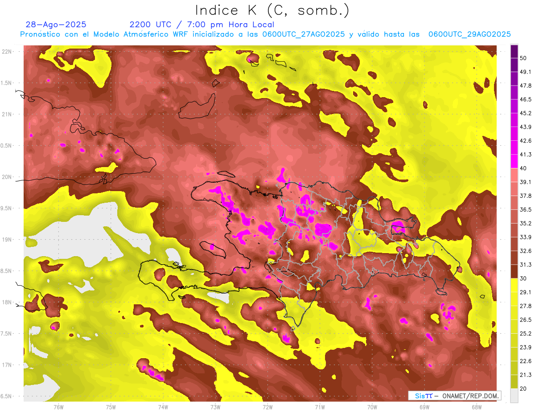Click the WRF model forecast description line
This screenshot has width=535, height=413.
[x=265, y=34]
